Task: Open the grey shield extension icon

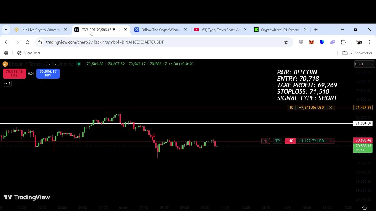Action: point(301,42)
